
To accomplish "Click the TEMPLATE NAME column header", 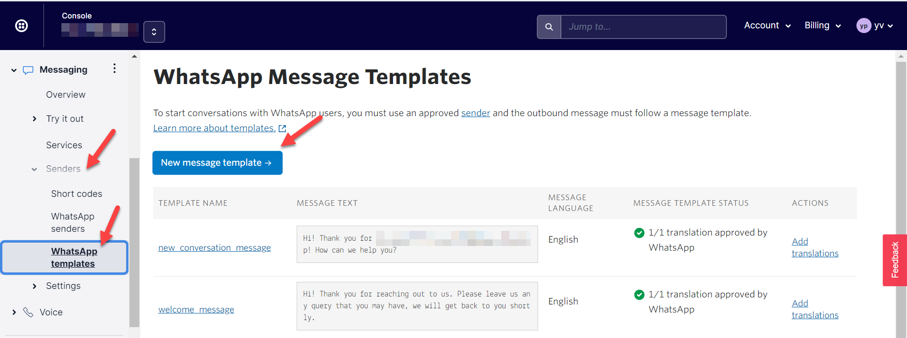I will 193,203.
